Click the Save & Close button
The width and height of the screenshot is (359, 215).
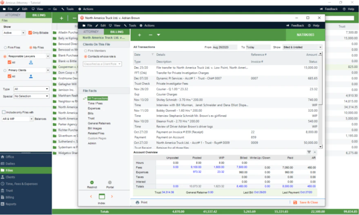pyautogui.click(x=305, y=202)
